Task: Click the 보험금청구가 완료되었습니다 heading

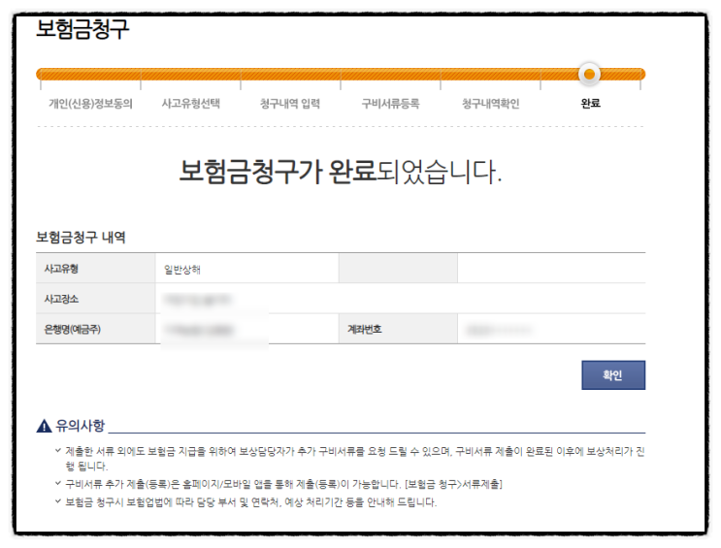Action: pos(340,172)
